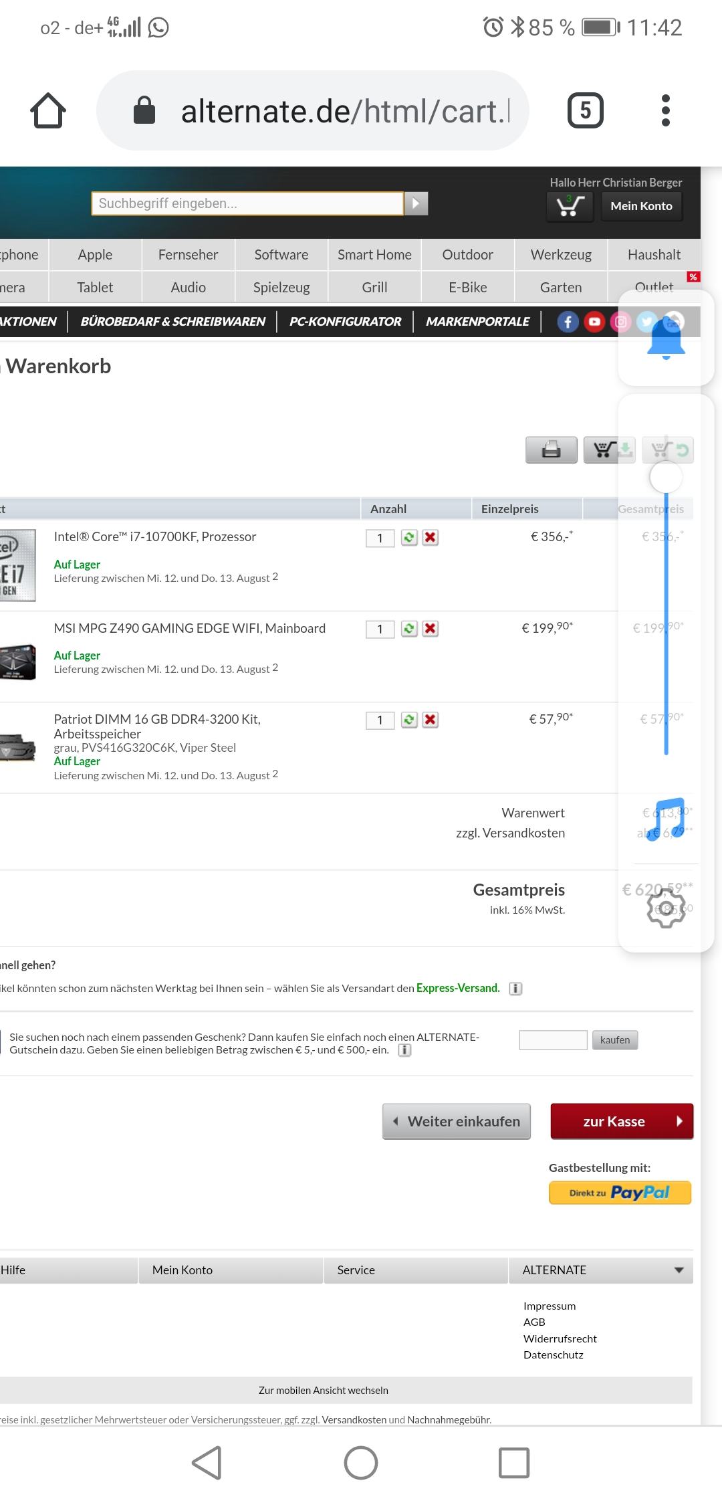Tap the alternate.de address bar

pyautogui.click(x=313, y=110)
